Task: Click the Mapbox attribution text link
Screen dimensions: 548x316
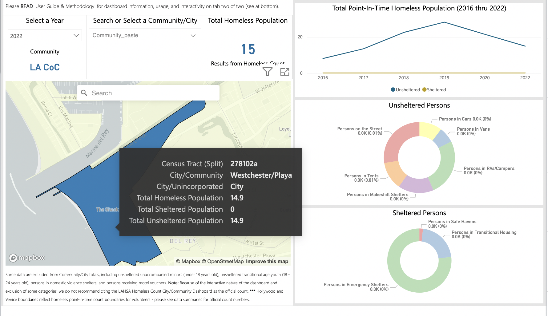Action: click(x=188, y=261)
